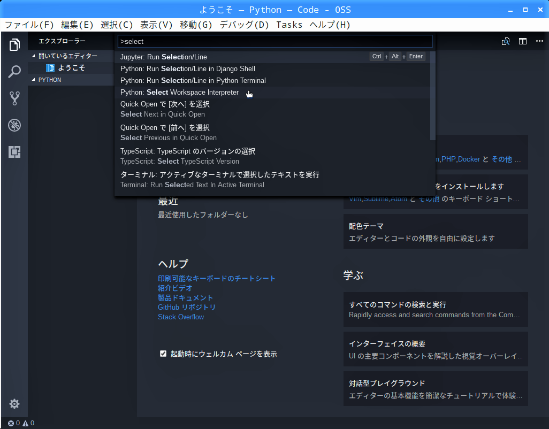Click the ようこそ file icon in open editors

pos(50,67)
